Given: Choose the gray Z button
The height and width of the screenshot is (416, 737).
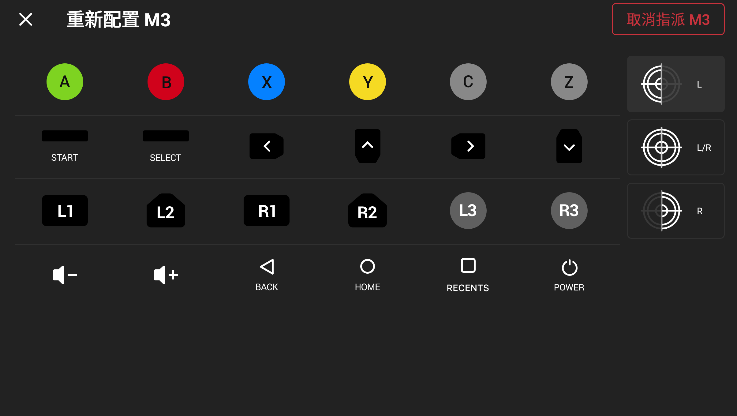Looking at the screenshot, I should point(569,82).
